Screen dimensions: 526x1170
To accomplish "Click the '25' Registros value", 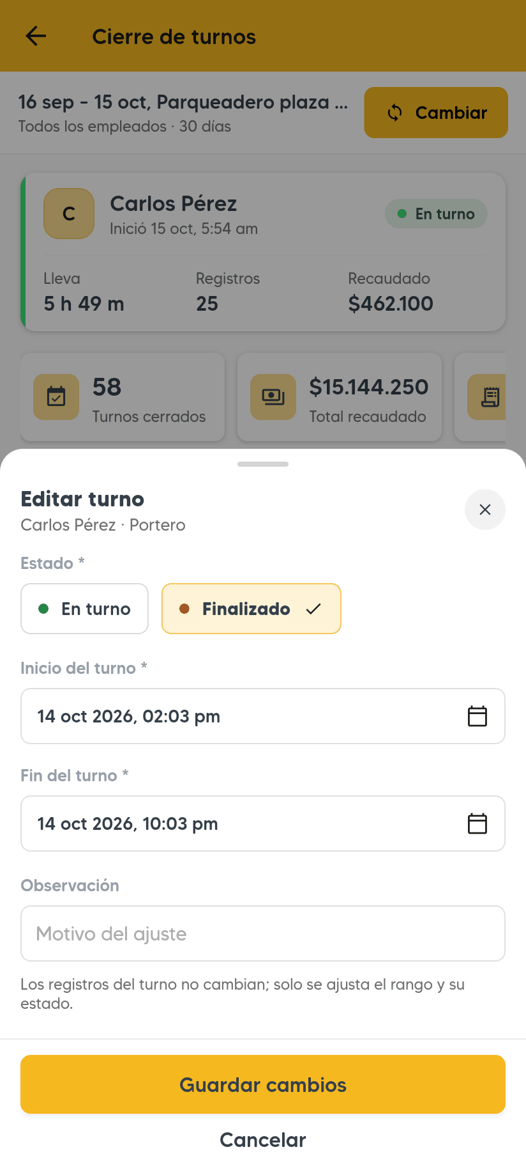I will click(x=207, y=304).
